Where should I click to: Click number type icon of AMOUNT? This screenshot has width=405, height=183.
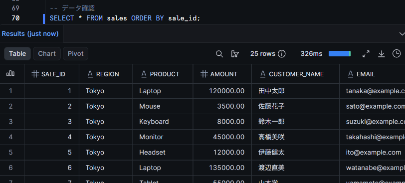[x=204, y=74]
